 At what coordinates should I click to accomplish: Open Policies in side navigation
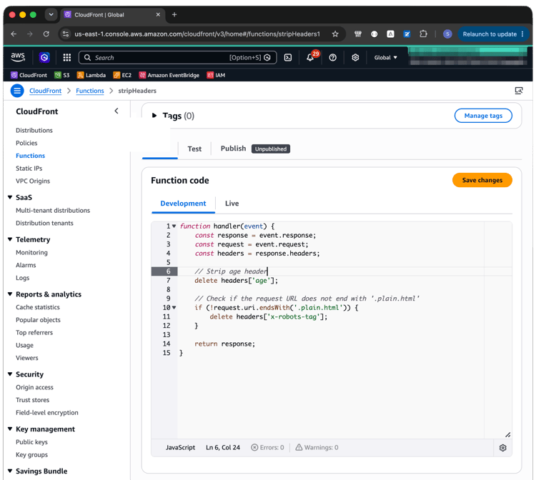coord(26,143)
